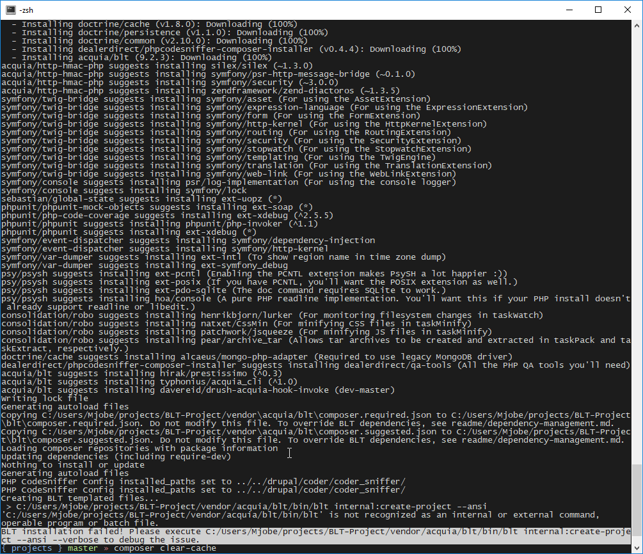643x554 pixels.
Task: Click 'Installing acquia/blt (9.2.3)' line
Action: 141,58
